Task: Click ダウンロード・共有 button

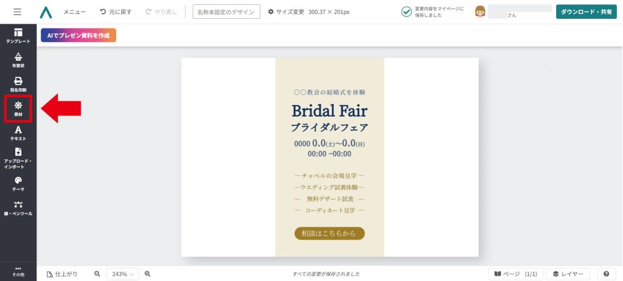Action: pyautogui.click(x=586, y=12)
